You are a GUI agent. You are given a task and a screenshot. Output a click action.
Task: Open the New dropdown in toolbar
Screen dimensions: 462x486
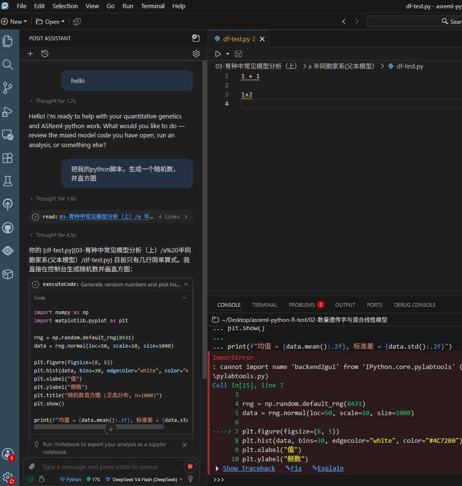pyautogui.click(x=14, y=21)
